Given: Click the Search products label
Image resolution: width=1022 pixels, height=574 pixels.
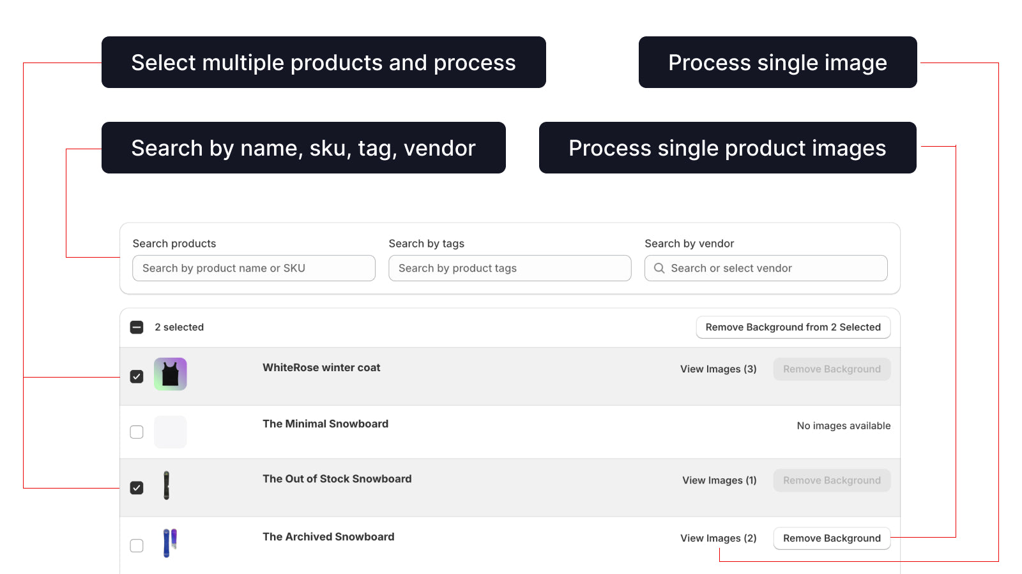Looking at the screenshot, I should click(x=174, y=244).
